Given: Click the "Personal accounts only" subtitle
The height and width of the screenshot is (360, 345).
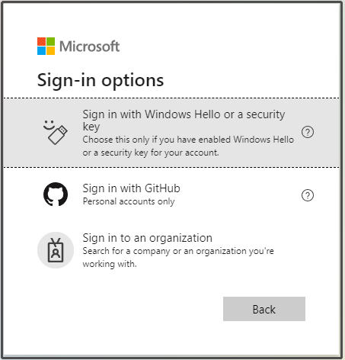Looking at the screenshot, I should (129, 201).
